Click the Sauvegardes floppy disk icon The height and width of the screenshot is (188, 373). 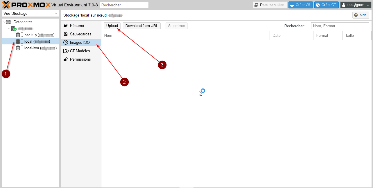click(x=66, y=34)
